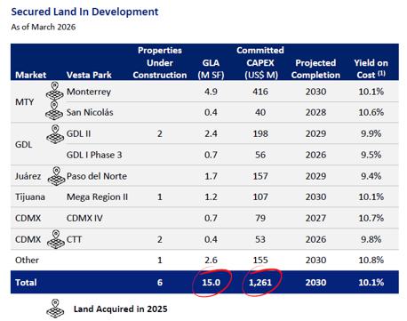Click the land icon next to GDL II
407x321 pixels.
click(x=55, y=134)
